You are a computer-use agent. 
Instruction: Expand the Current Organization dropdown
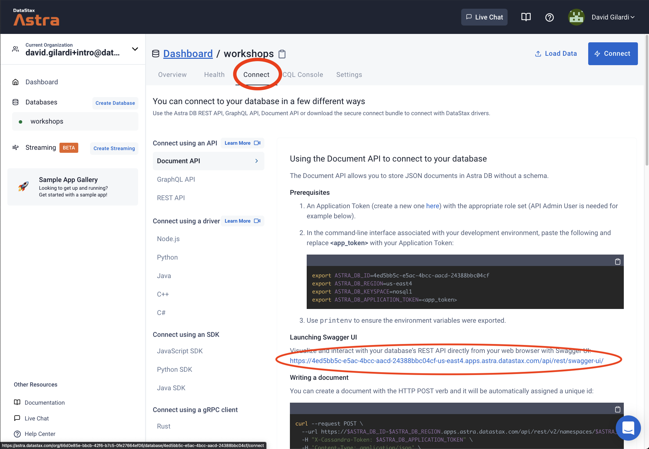tap(135, 49)
